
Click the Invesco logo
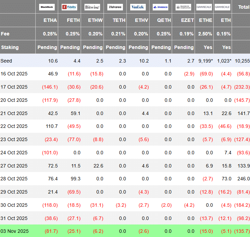tap(161, 7)
